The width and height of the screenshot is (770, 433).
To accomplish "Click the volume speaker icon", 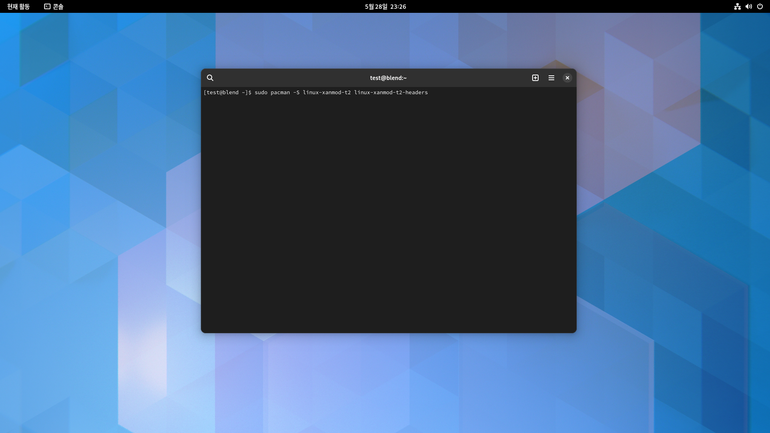I will pyautogui.click(x=748, y=6).
